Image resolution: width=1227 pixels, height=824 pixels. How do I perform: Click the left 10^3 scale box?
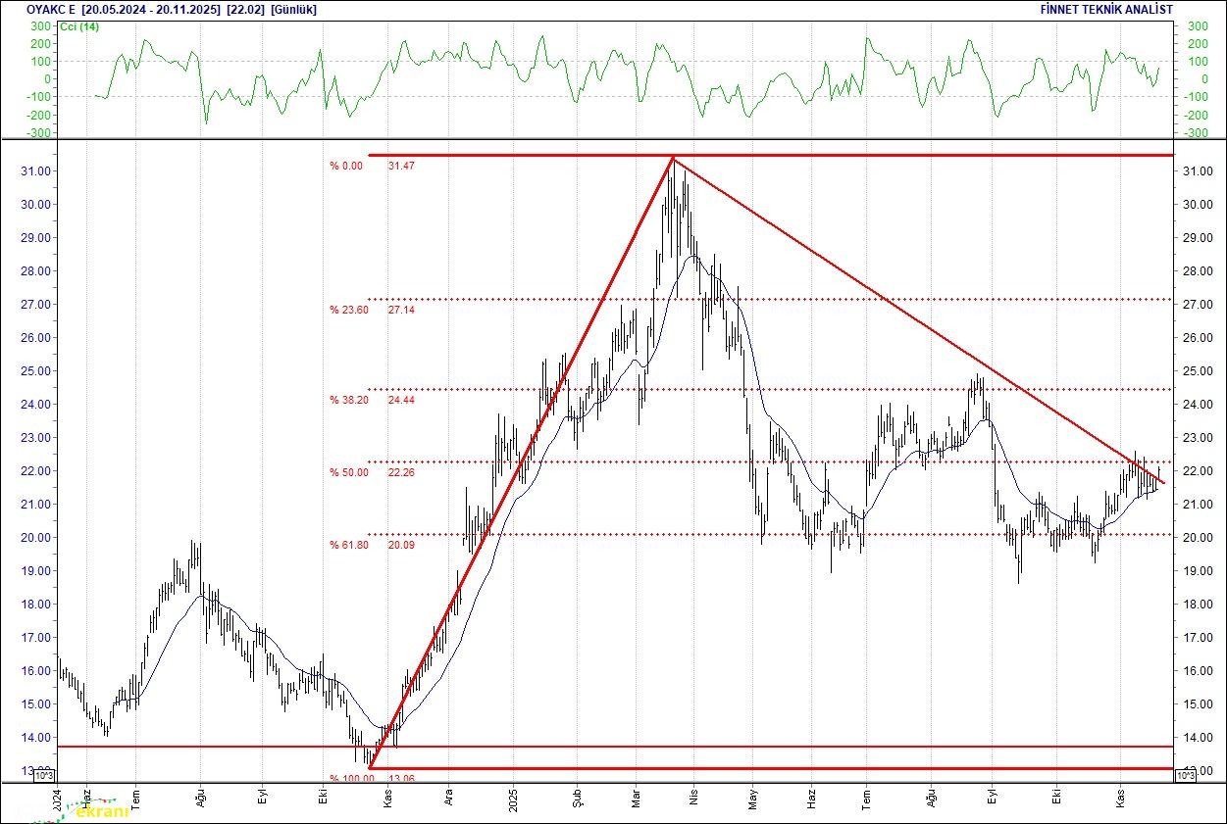click(46, 775)
